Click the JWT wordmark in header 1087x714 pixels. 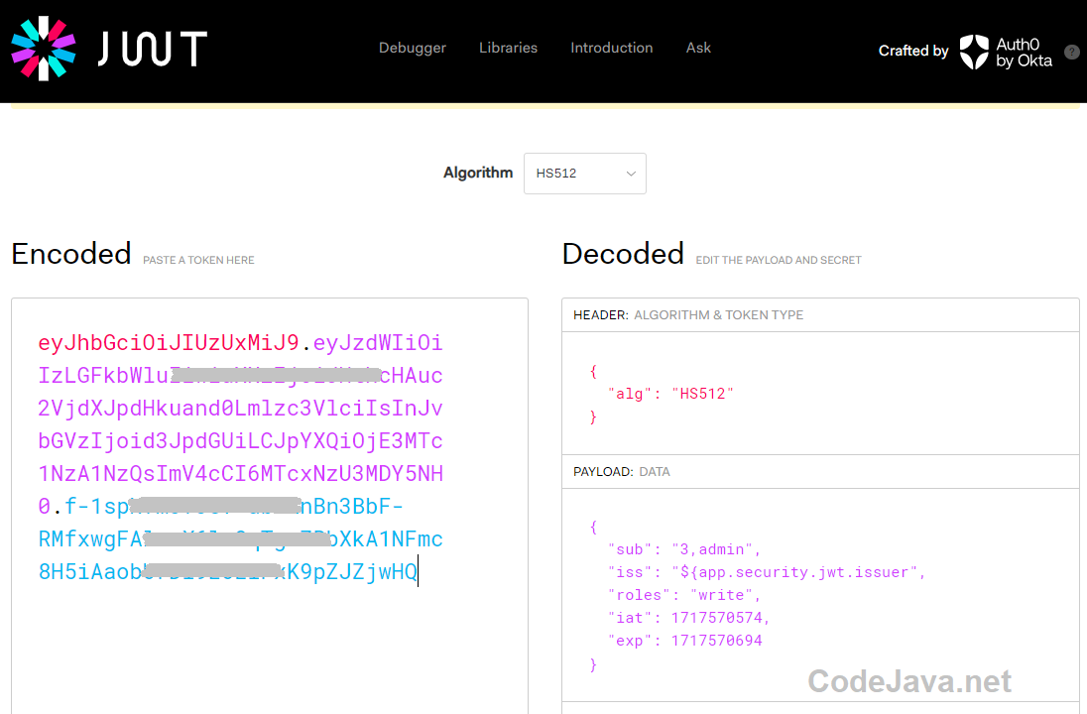[x=153, y=49]
